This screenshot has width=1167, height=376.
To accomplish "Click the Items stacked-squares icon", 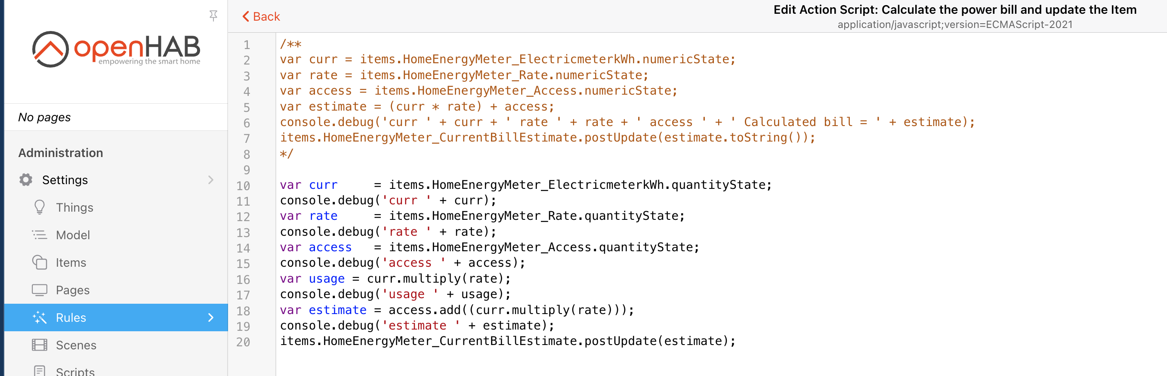I will pyautogui.click(x=40, y=262).
